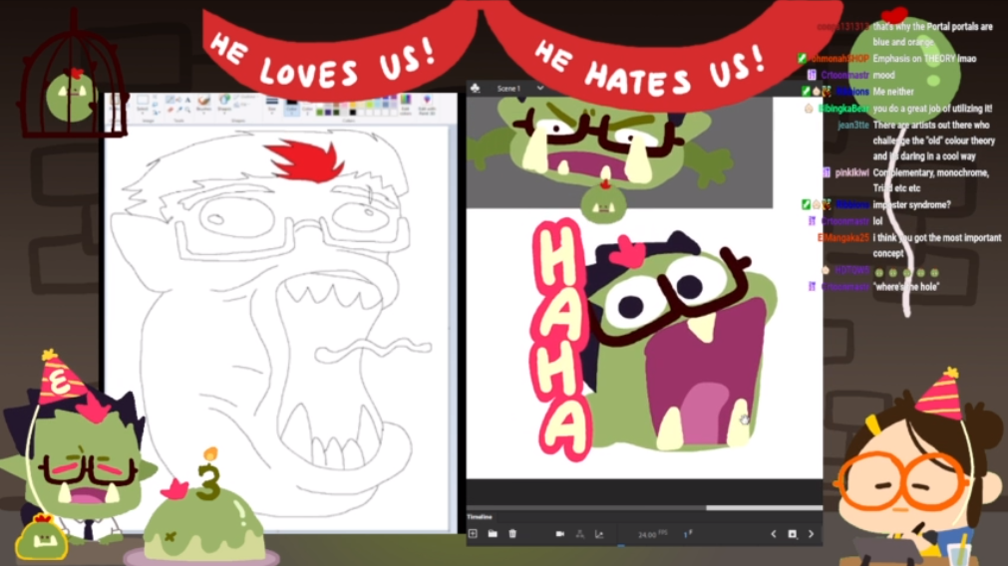Expand the Scene 1 dropdown
The width and height of the screenshot is (1008, 566).
point(540,88)
